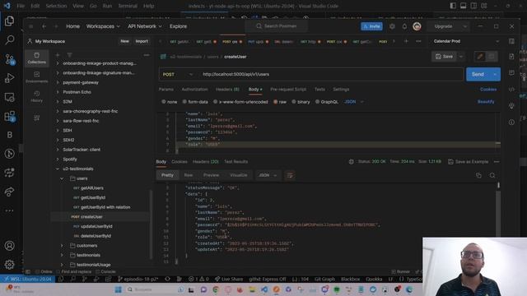Click the Import button

click(x=142, y=41)
